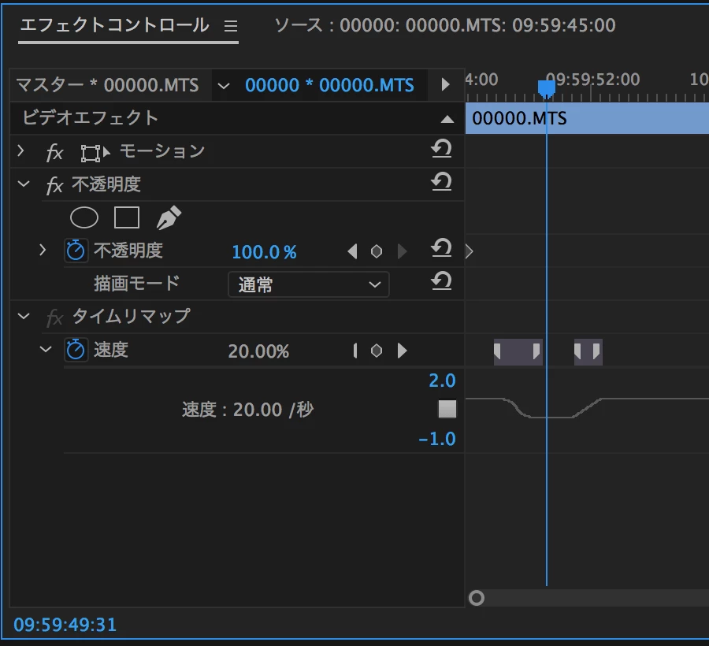This screenshot has width=709, height=646.
Task: Open the dropdown arrow next to マスター clip
Action: point(224,85)
